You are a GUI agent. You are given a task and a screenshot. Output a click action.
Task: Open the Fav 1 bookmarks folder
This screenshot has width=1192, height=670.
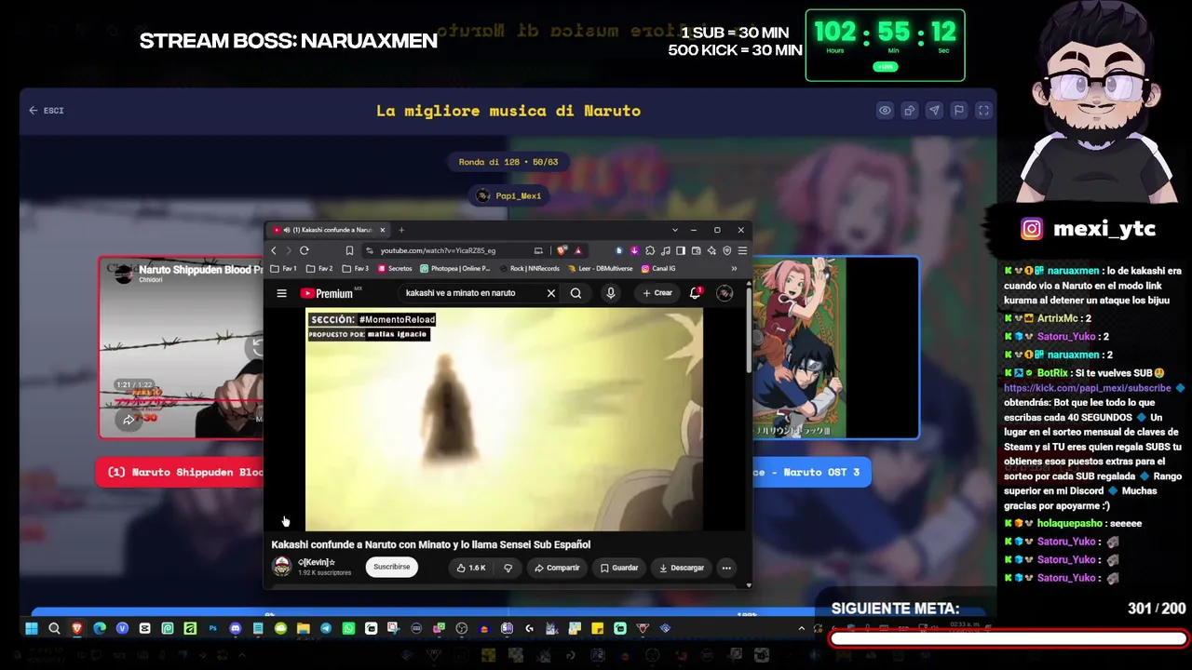coord(284,269)
